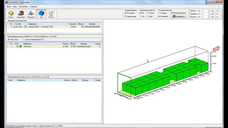Enable the Высота filter checkbox
The height and width of the screenshot is (128, 228).
[190, 17]
